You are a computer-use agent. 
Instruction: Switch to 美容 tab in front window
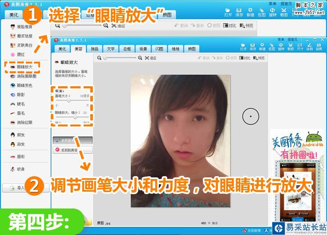[x=78, y=49]
